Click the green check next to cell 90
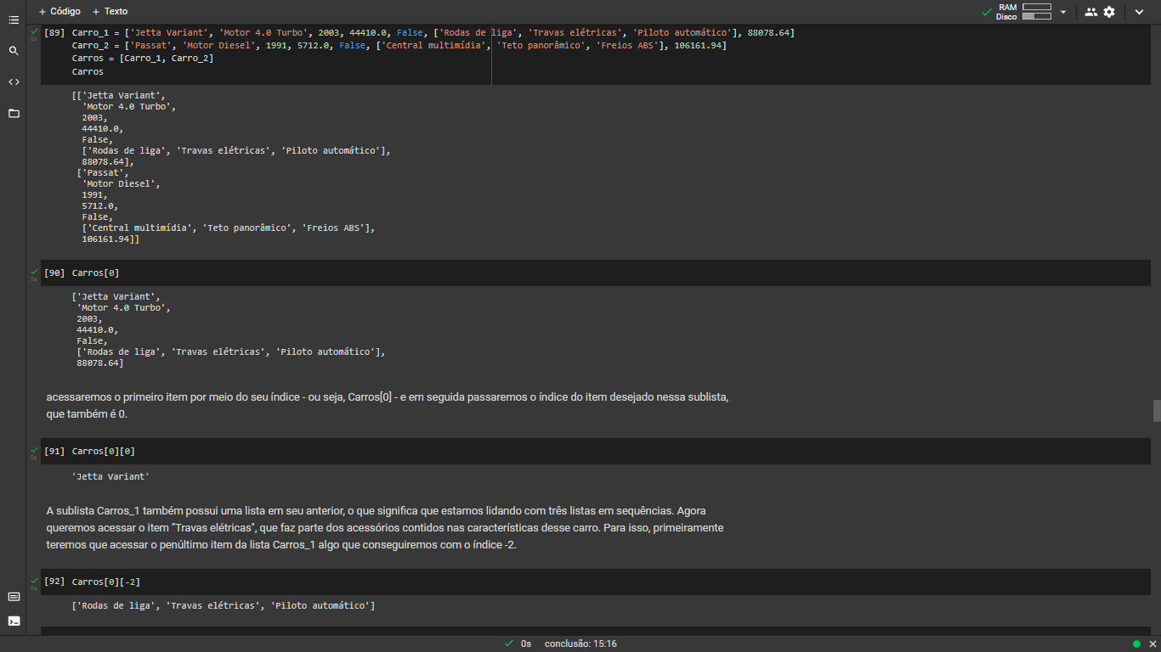The width and height of the screenshot is (1161, 652). click(34, 272)
